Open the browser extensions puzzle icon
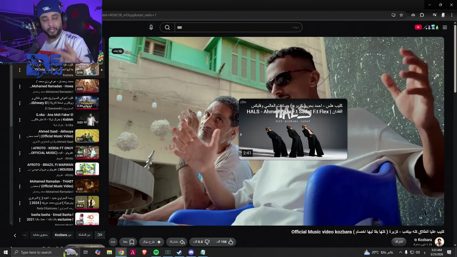457x257 pixels. click(422, 15)
